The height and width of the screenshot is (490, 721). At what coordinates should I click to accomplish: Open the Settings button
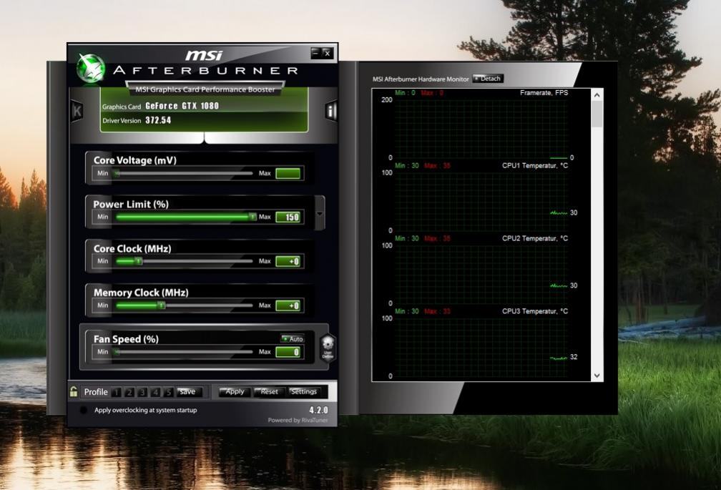(303, 391)
